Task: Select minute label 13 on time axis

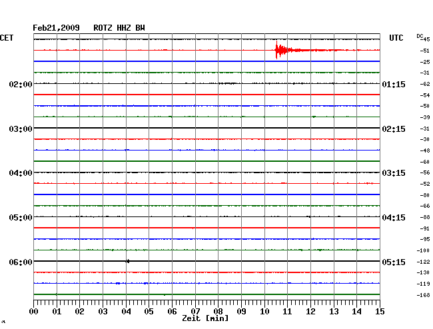Action: pos(334,312)
